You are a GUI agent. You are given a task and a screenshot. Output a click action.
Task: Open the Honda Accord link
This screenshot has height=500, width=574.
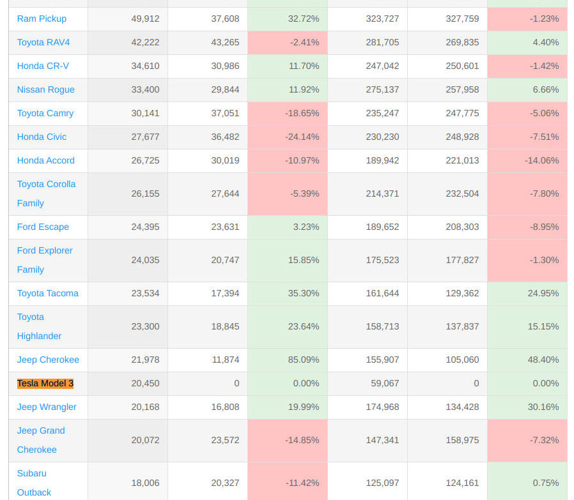46,160
